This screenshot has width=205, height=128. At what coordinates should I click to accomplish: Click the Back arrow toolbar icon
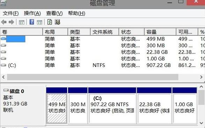(4, 22)
